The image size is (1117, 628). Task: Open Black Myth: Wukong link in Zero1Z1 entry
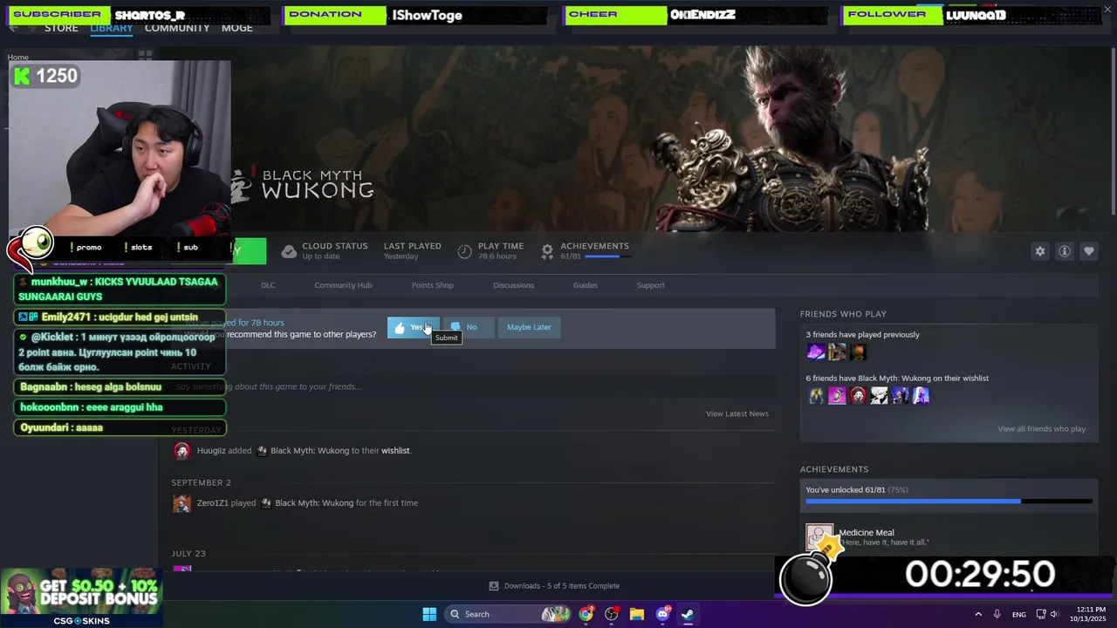314,503
